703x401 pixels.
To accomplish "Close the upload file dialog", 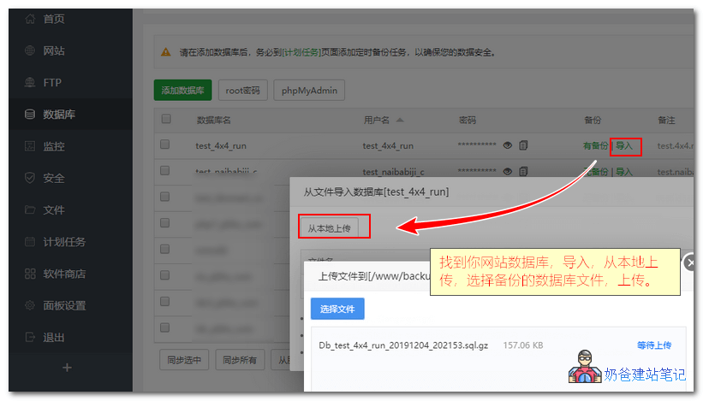I will pyautogui.click(x=690, y=263).
